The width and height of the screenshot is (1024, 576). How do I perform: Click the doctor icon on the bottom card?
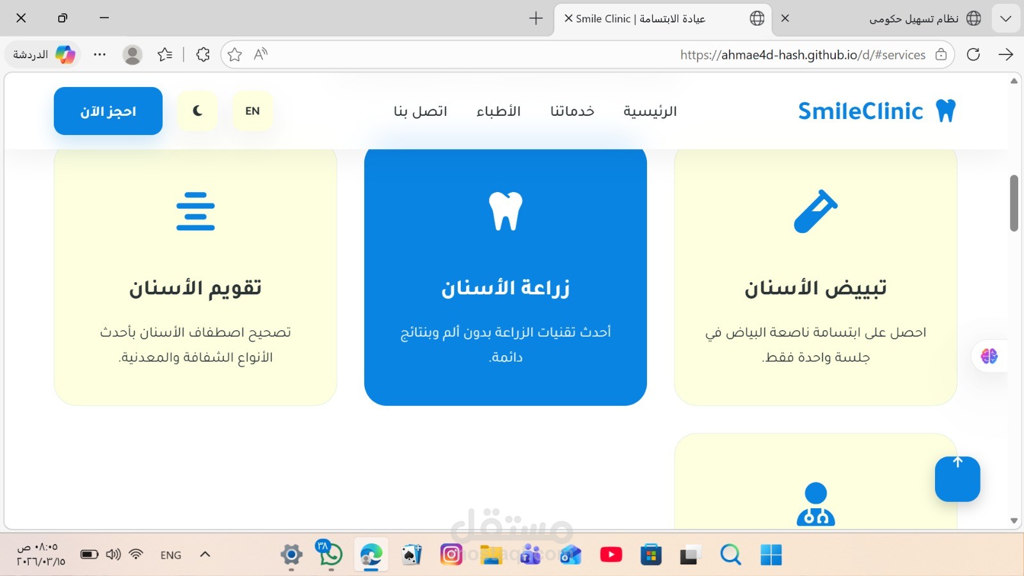click(815, 504)
